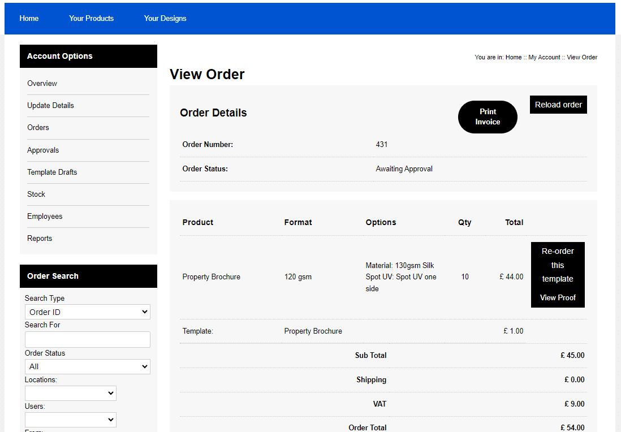Screen dimensions: 621x432
Task: View Reports from the sidebar
Action: (40, 238)
